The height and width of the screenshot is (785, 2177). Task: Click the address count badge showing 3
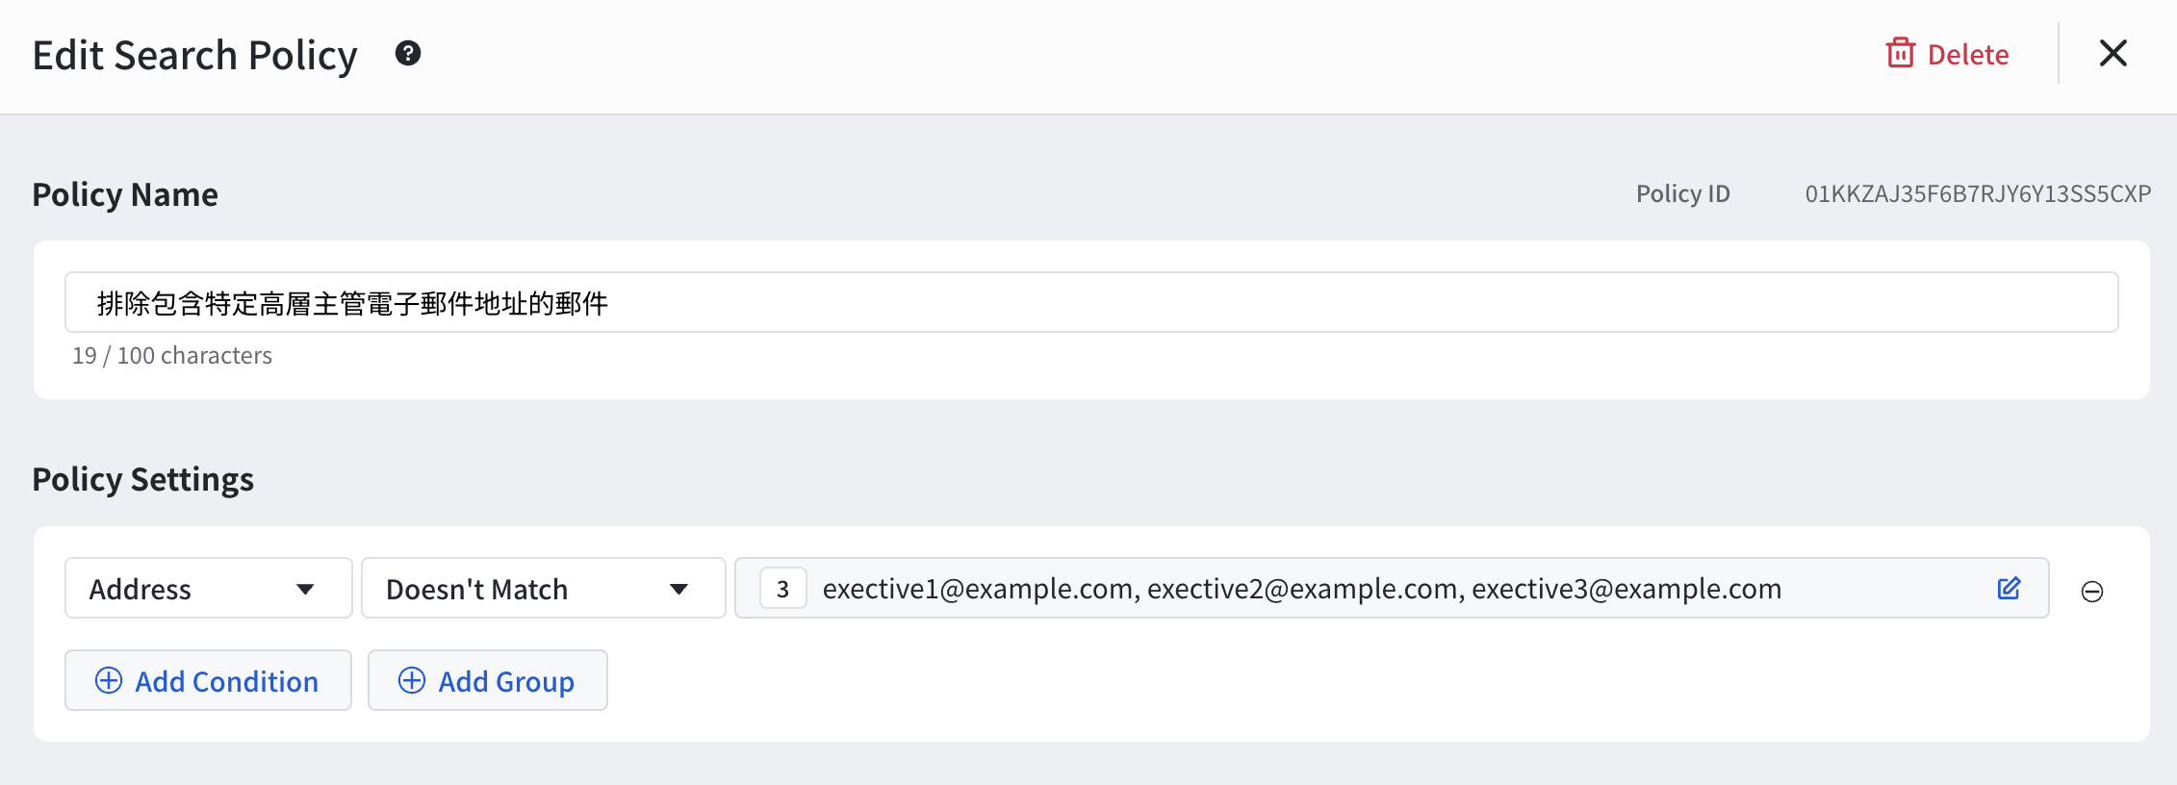(782, 588)
